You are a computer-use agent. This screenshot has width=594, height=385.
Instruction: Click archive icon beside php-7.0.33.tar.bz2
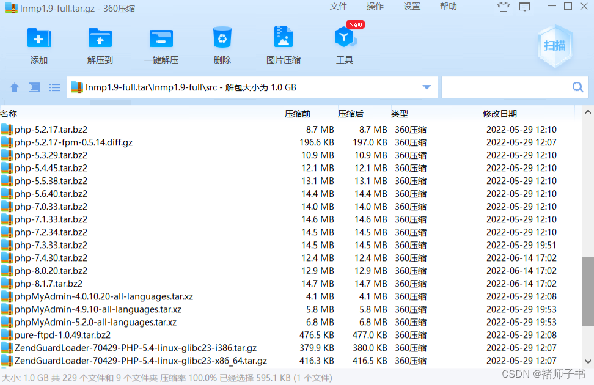[7, 207]
